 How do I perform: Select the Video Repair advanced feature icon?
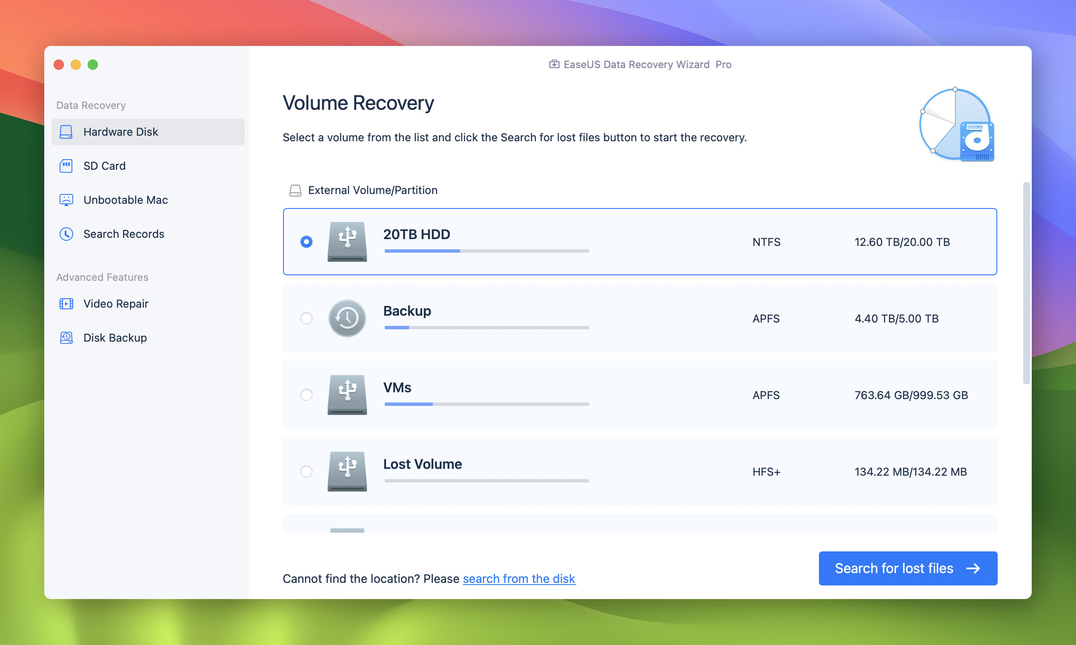pyautogui.click(x=67, y=303)
